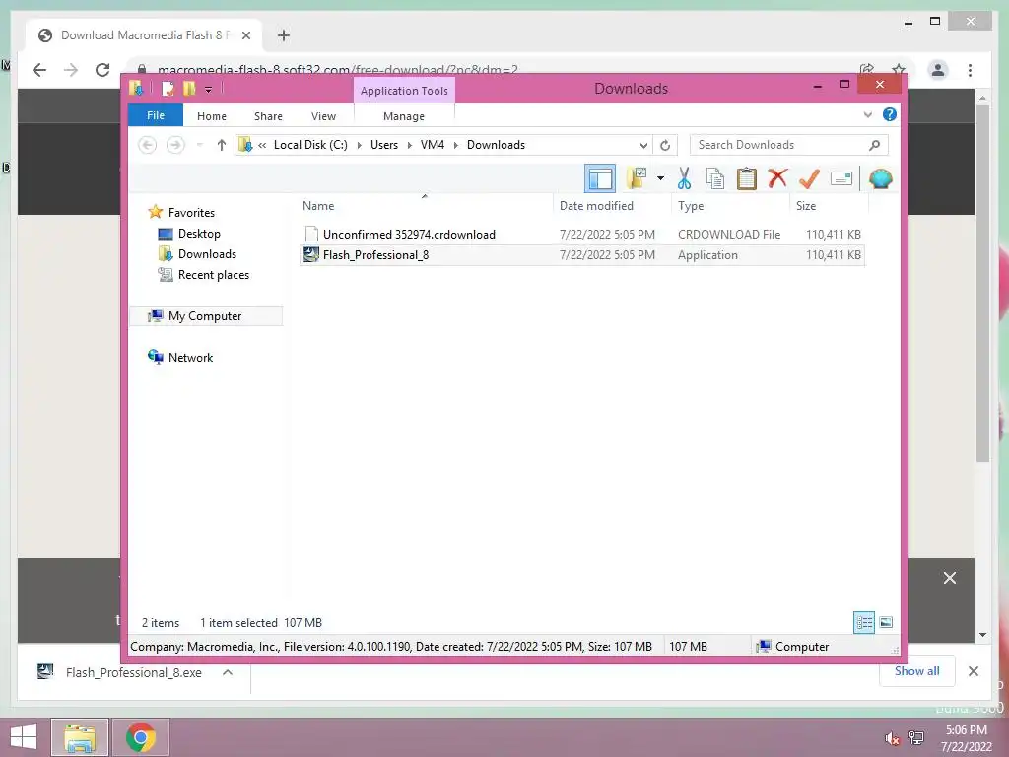Image resolution: width=1009 pixels, height=757 pixels.
Task: Open recent locations dropdown arrow
Action: pos(199,145)
